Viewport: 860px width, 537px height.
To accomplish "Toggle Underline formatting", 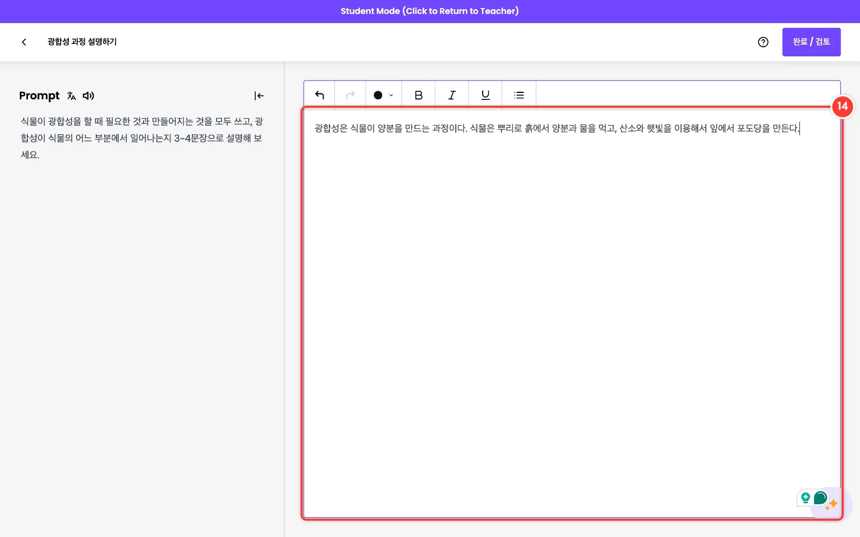I will (x=485, y=95).
